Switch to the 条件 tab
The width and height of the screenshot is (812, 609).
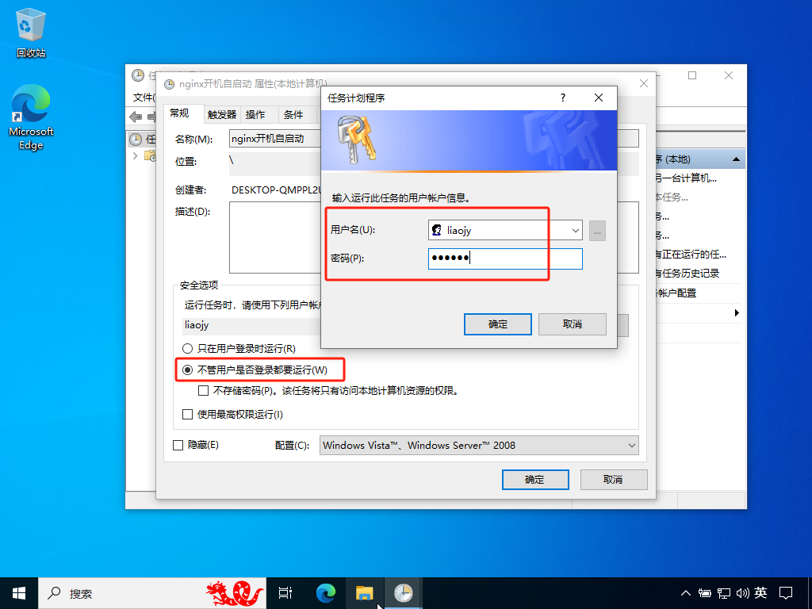tap(293, 114)
